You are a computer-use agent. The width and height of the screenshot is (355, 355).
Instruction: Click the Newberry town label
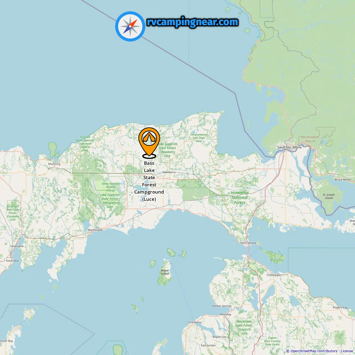pyautogui.click(x=169, y=172)
